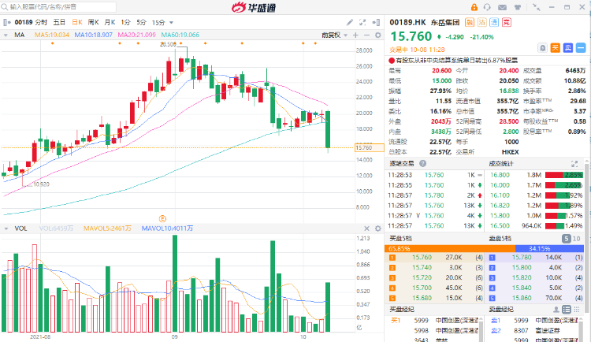
Task: Click the broker person view icon
Action: [x=556, y=309]
